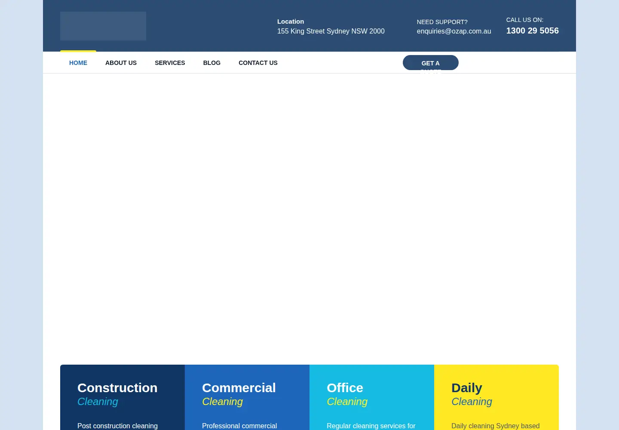Image resolution: width=619 pixels, height=430 pixels.
Task: Navigate to the BLOG page
Action: [x=211, y=63]
